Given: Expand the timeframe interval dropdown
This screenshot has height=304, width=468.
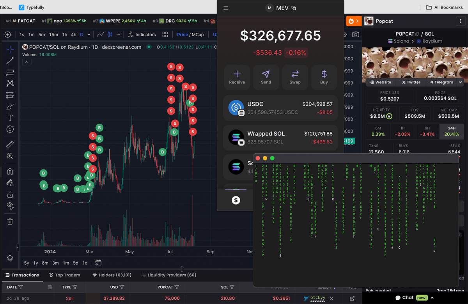Looking at the screenshot, I should [x=89, y=35].
